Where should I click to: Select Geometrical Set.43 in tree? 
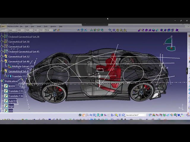[19, 47]
